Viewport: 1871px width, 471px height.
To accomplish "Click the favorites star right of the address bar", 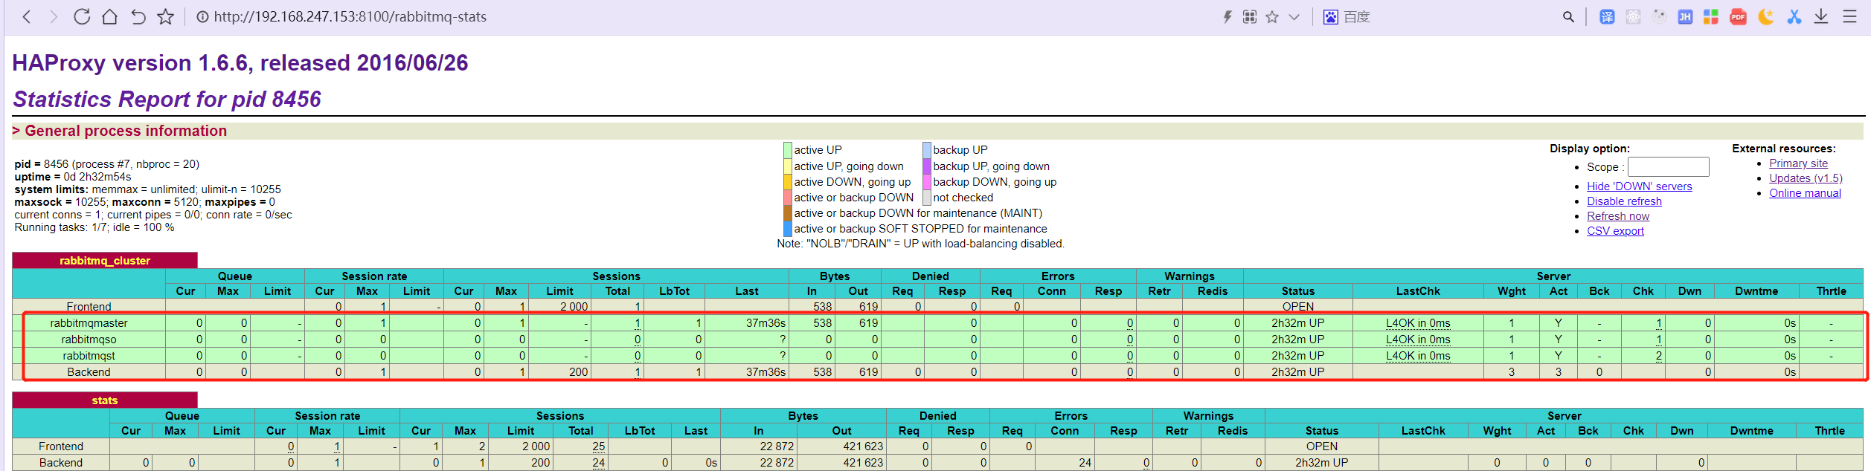I will click(1272, 16).
